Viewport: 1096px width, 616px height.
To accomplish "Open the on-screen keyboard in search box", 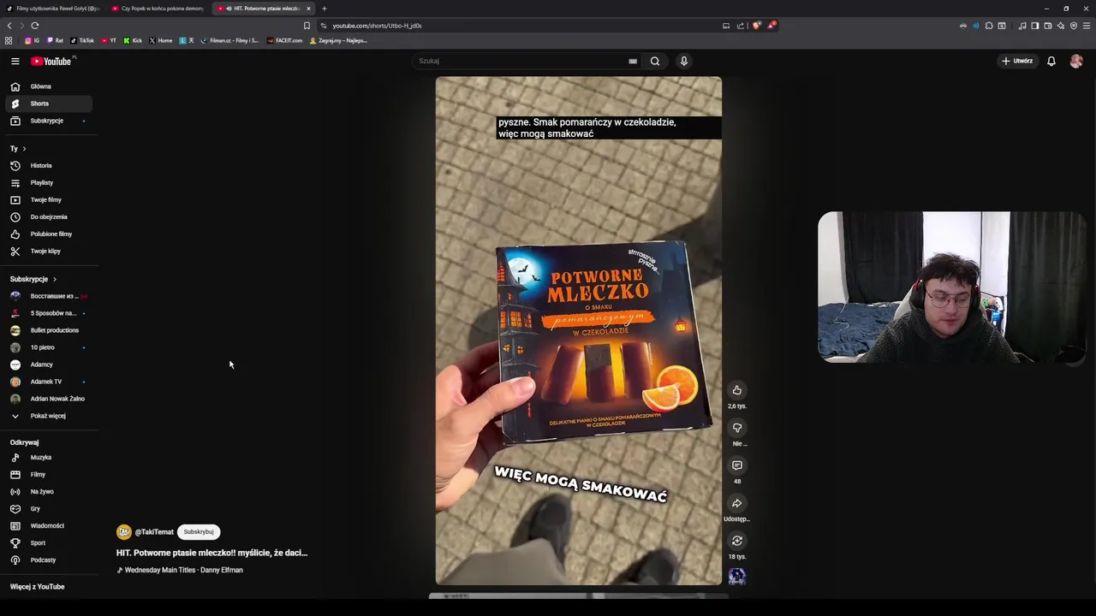I will 633,61.
